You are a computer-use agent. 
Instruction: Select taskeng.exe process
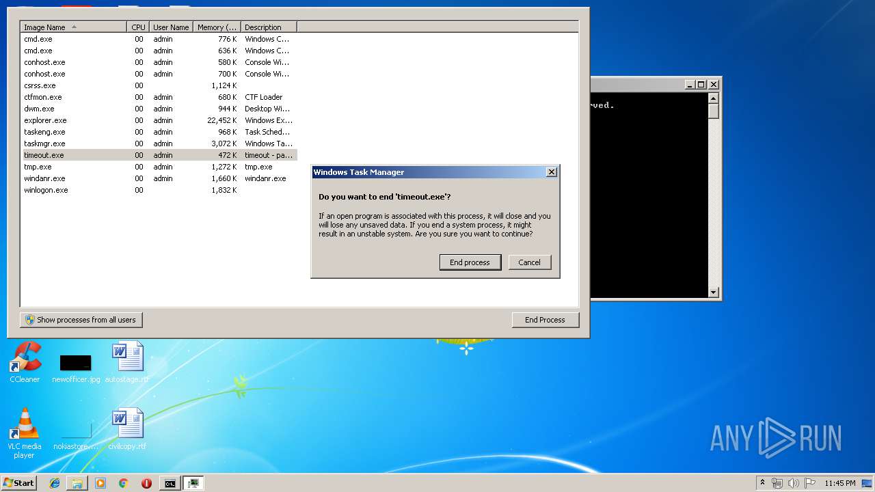[x=159, y=132]
